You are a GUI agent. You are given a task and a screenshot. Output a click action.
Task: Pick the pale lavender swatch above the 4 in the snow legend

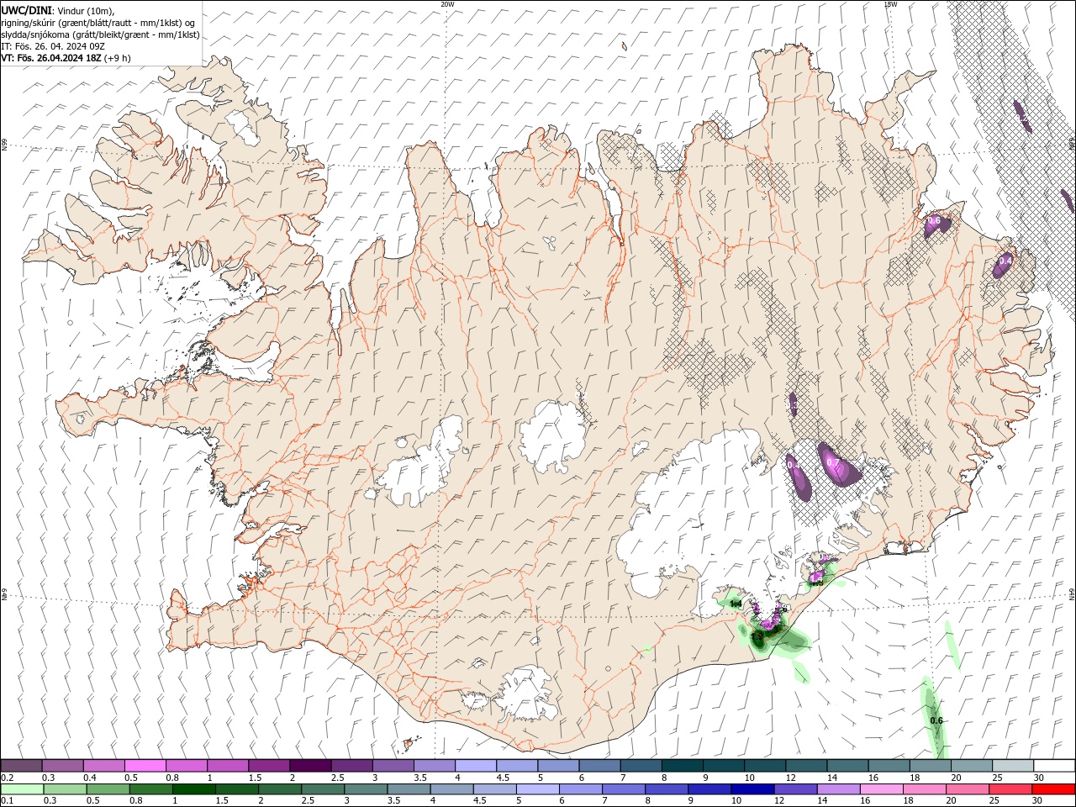(475, 766)
